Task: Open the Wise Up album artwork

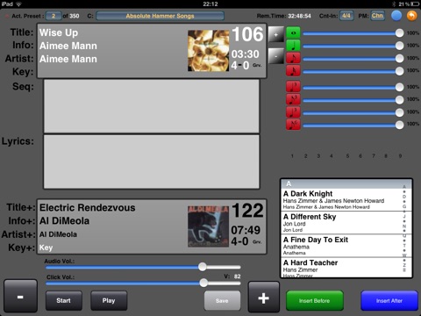Action: pyautogui.click(x=208, y=50)
